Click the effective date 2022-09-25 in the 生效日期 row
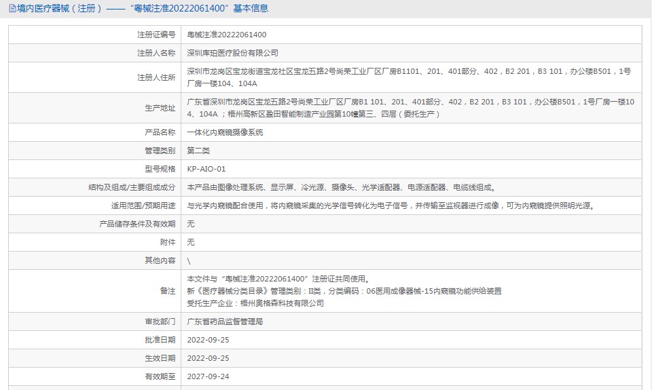652x390 pixels. [208, 358]
